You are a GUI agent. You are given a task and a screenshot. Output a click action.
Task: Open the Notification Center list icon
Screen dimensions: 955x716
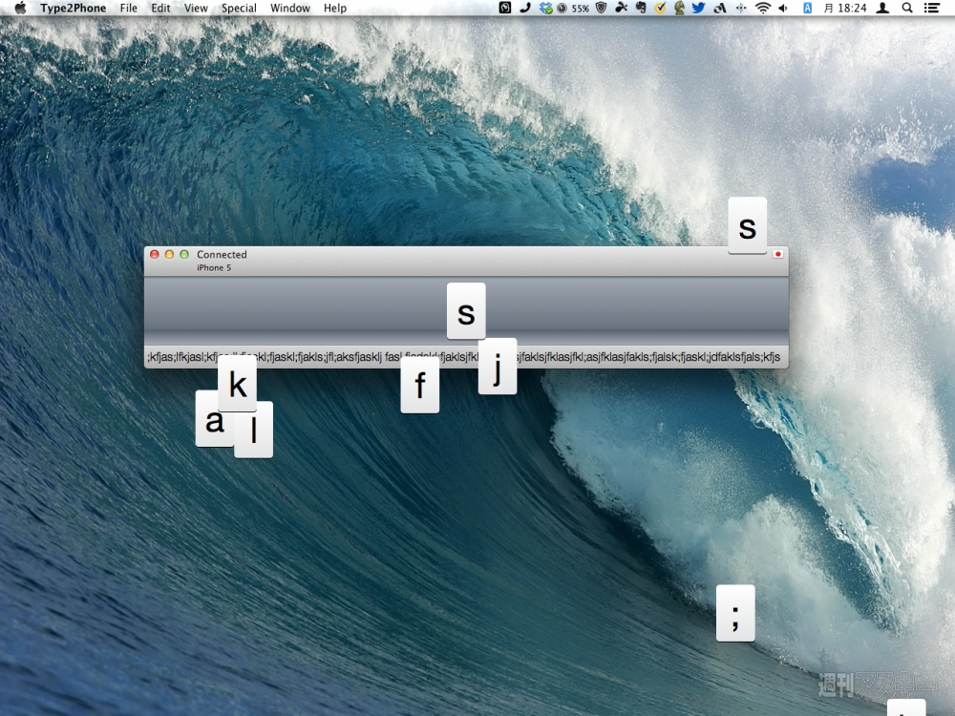pyautogui.click(x=931, y=8)
